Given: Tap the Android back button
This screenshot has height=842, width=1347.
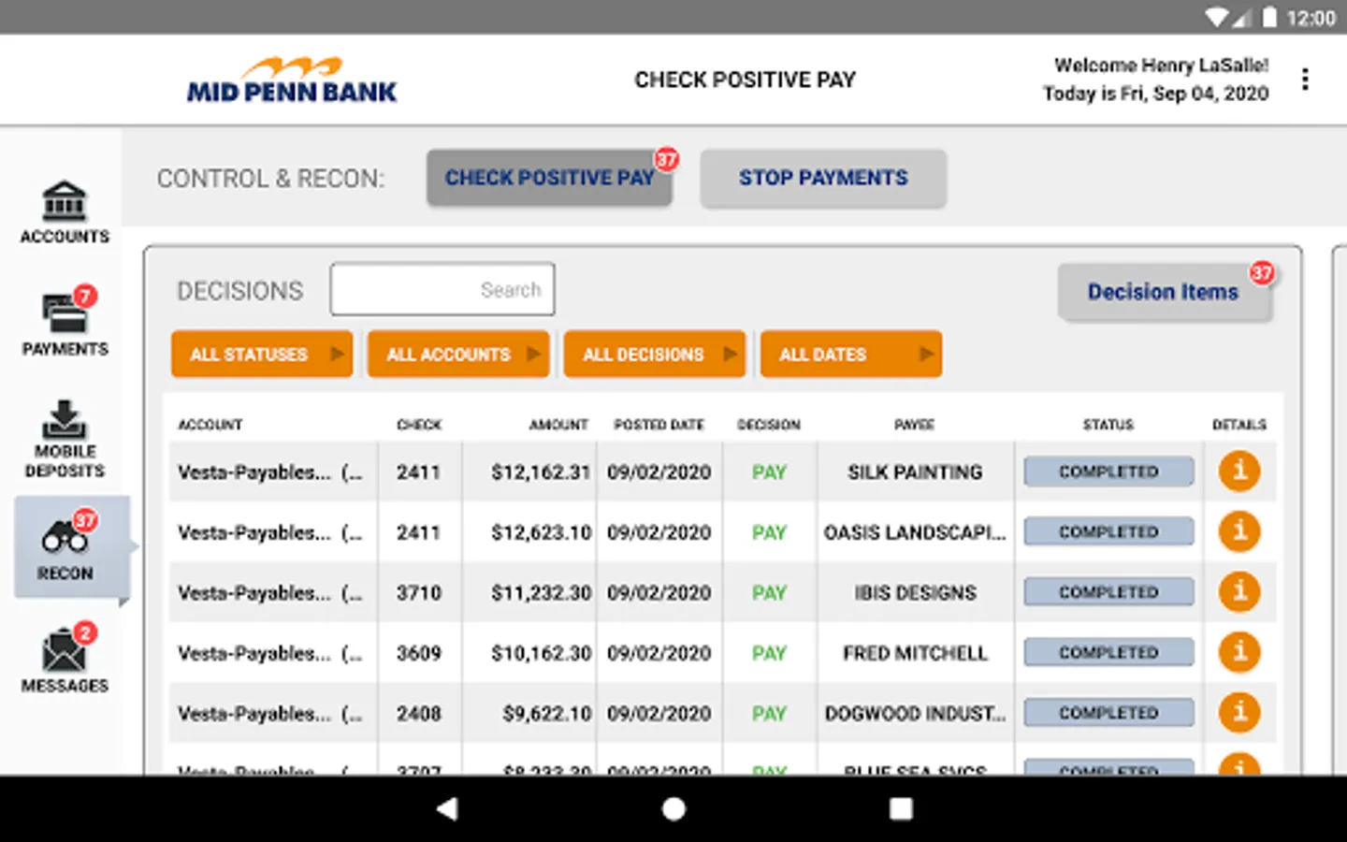Looking at the screenshot, I should click(447, 809).
